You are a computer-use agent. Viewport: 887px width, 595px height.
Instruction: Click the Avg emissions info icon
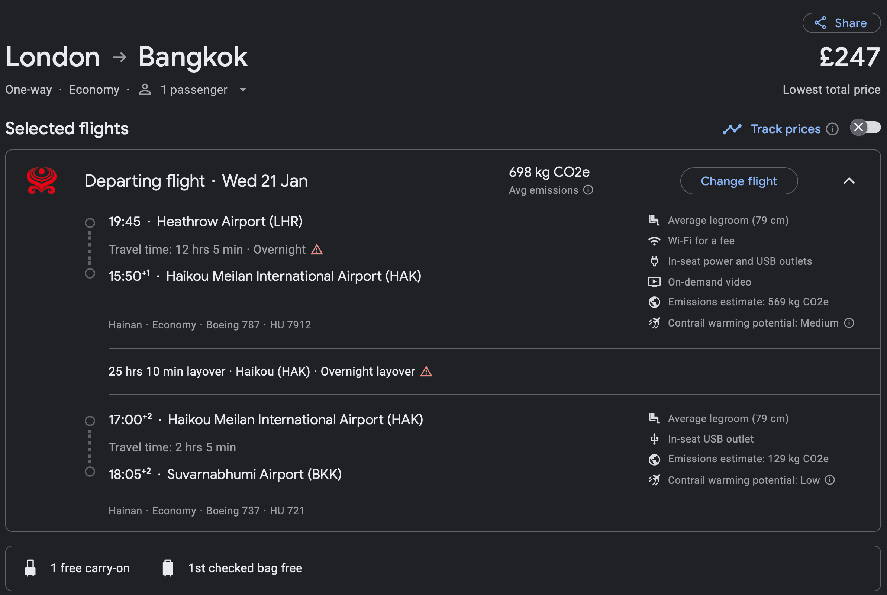pyautogui.click(x=587, y=190)
